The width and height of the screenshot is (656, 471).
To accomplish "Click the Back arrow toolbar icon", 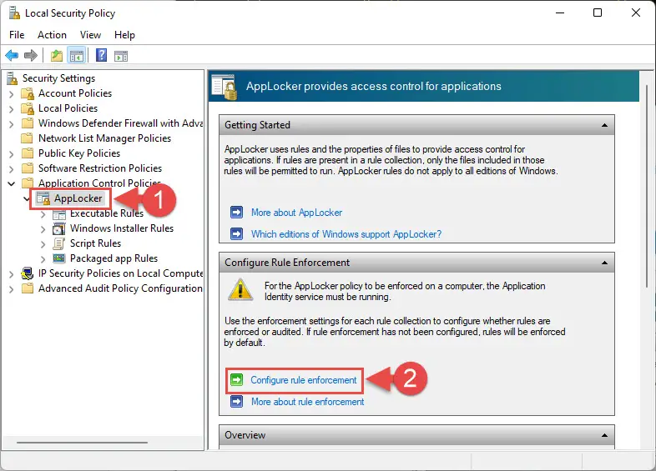I will click(12, 55).
